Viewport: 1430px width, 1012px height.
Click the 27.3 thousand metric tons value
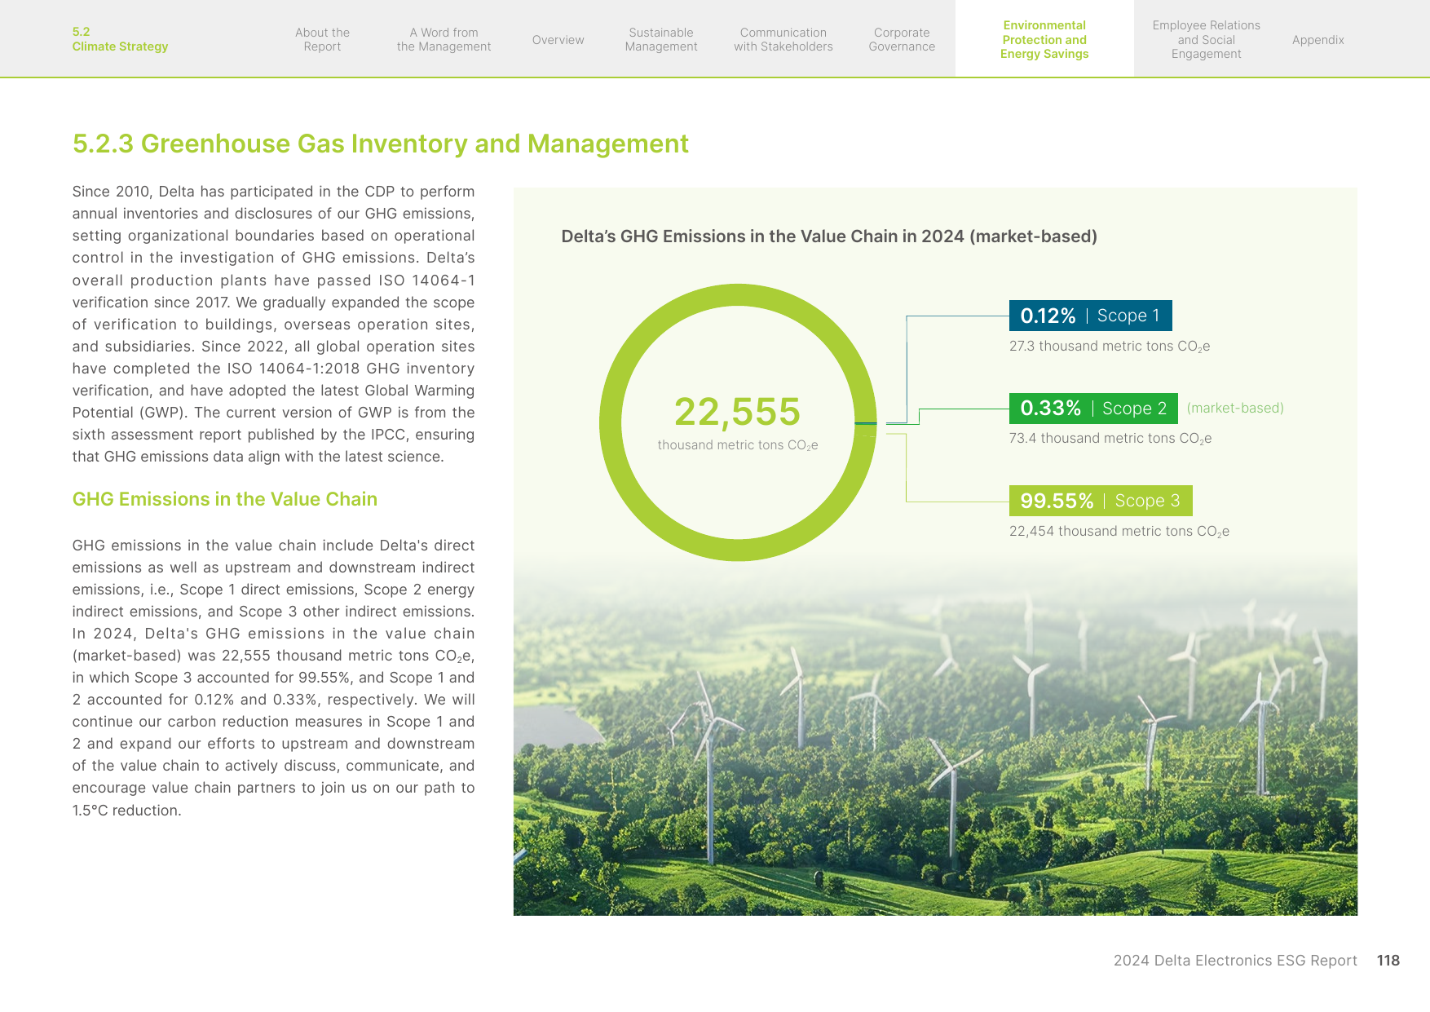tap(1110, 347)
